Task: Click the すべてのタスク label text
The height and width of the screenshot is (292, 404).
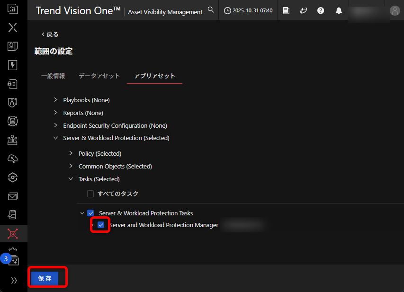Action: tap(118, 194)
